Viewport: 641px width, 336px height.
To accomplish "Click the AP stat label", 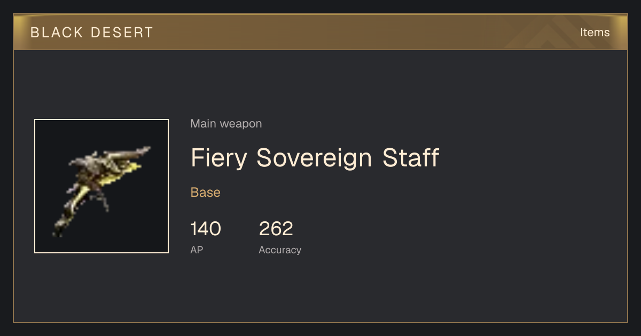I will click(x=197, y=250).
